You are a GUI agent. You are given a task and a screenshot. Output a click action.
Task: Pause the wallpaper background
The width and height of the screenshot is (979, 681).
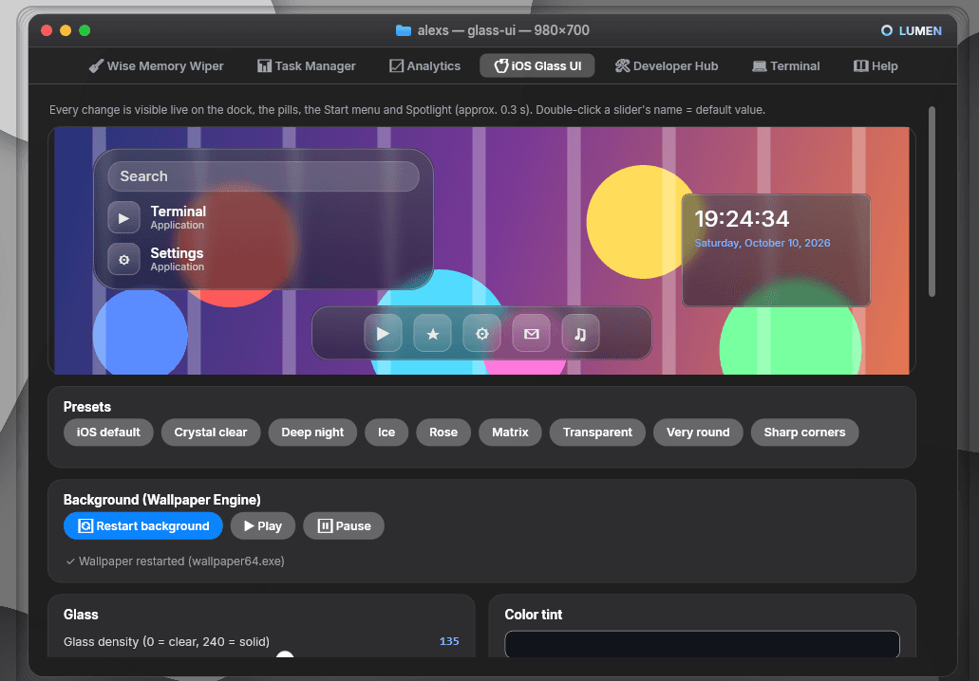click(344, 525)
